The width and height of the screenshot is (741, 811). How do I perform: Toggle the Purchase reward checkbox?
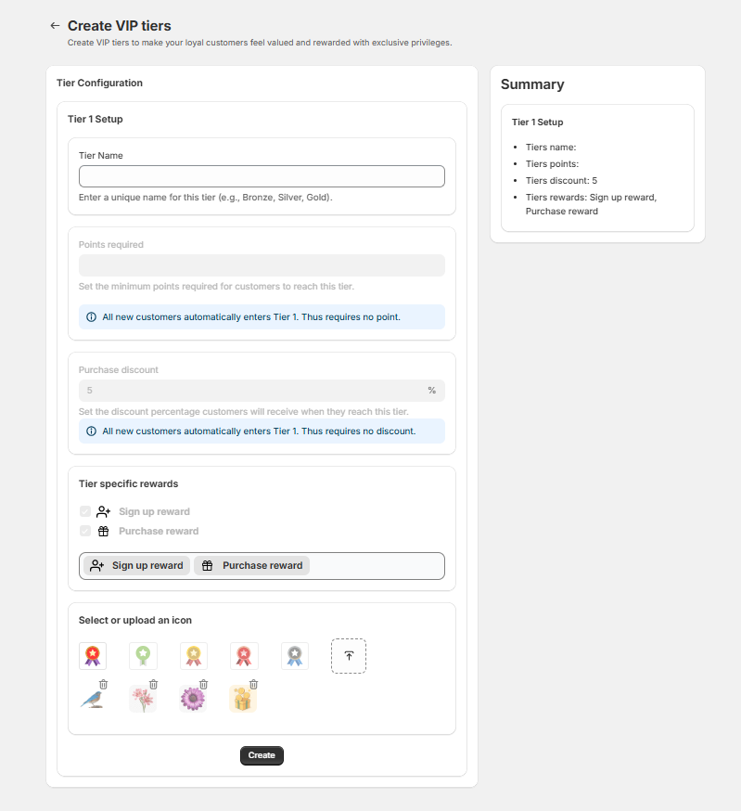click(x=85, y=531)
